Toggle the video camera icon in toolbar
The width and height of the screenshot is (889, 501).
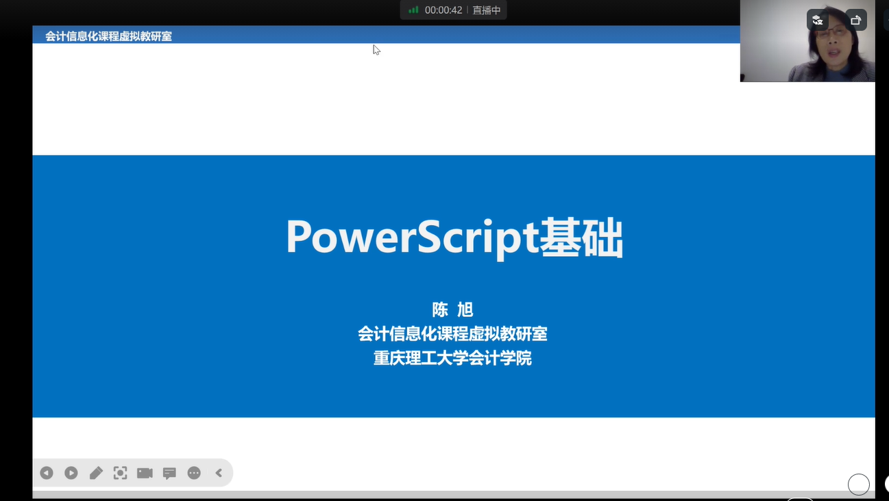145,473
